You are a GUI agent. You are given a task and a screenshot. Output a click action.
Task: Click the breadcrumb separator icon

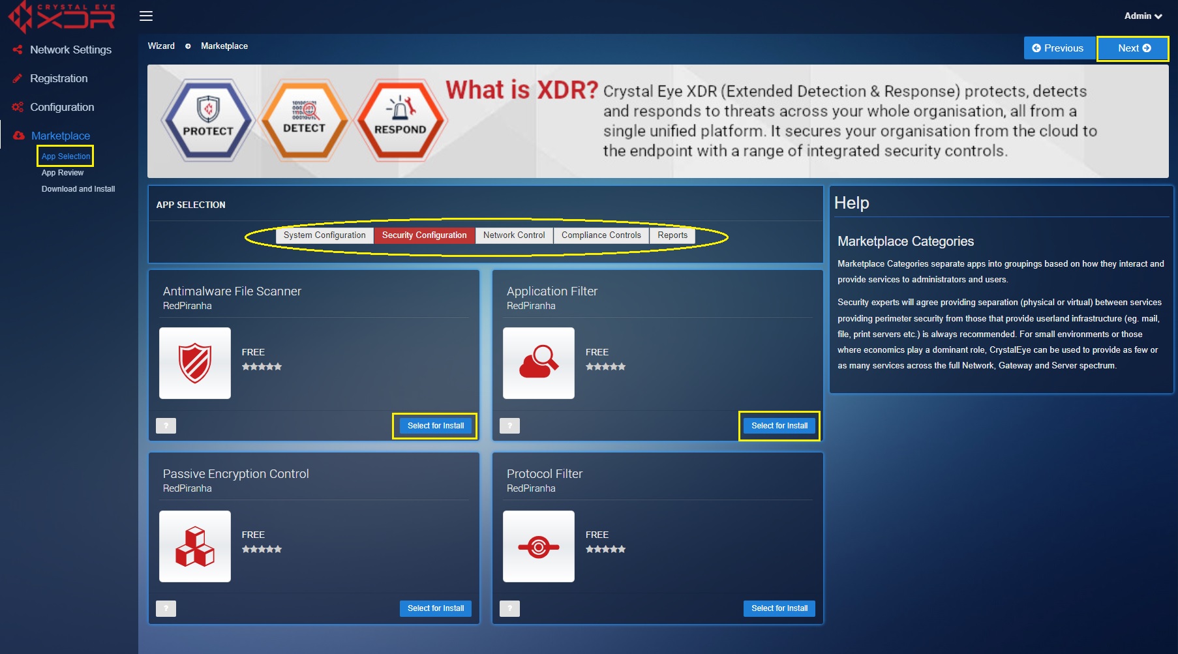click(188, 46)
